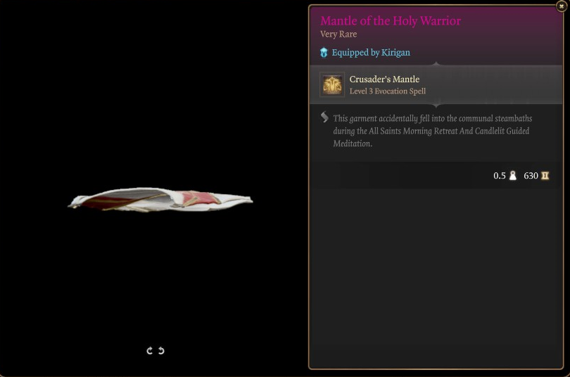The width and height of the screenshot is (570, 377).
Task: Click the 0.5 weight value
Action: 500,176
